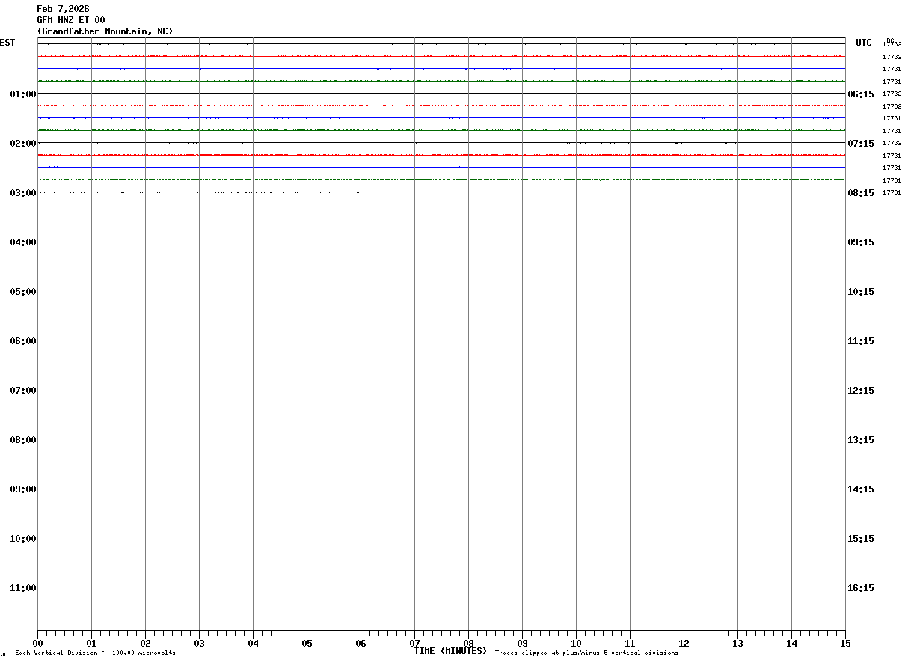
Task: Click minute 09 on the time axis
Action: coord(522,643)
